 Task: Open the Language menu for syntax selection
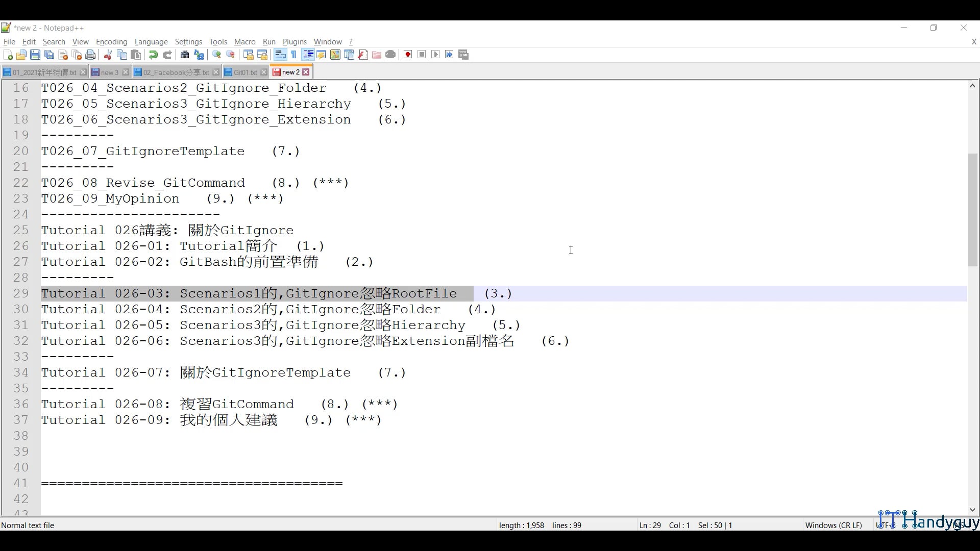pyautogui.click(x=152, y=42)
